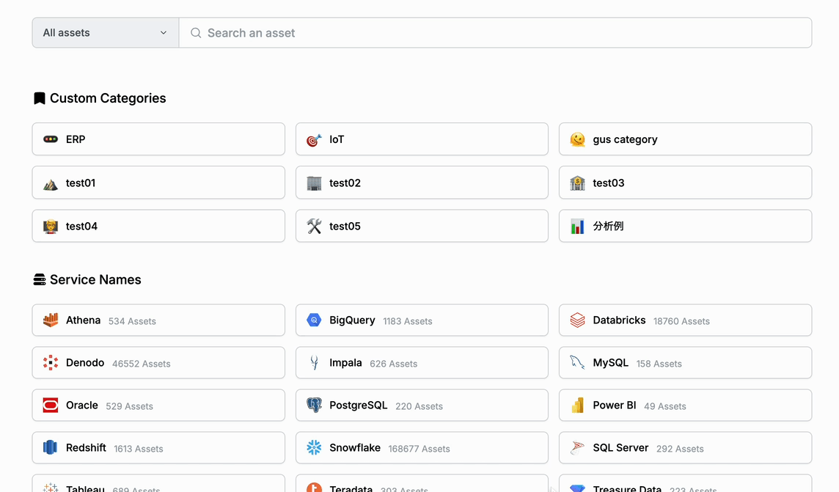Click the gus category emoji icon
Image resolution: width=839 pixels, height=492 pixels.
(x=577, y=139)
